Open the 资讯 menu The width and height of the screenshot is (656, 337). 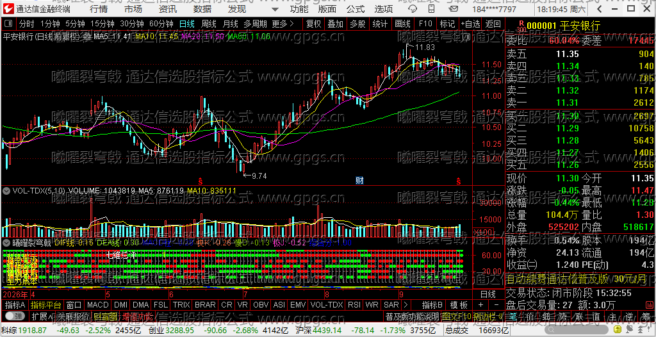click(x=168, y=9)
